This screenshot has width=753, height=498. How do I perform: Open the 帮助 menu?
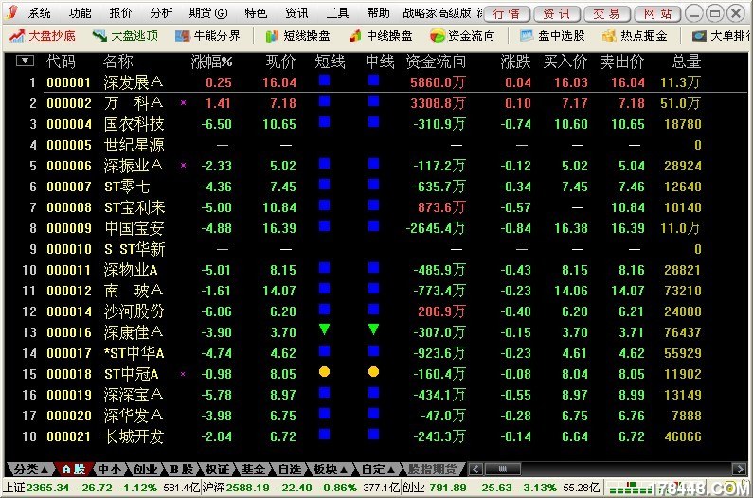pyautogui.click(x=379, y=13)
